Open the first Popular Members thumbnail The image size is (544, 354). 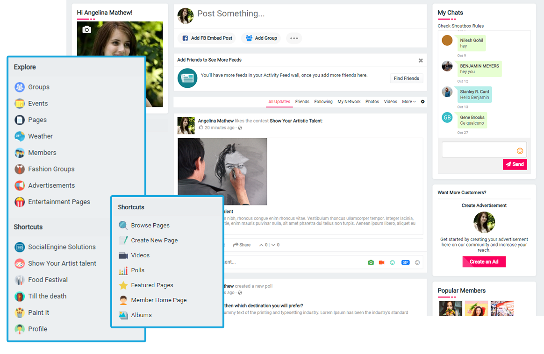[450, 308]
